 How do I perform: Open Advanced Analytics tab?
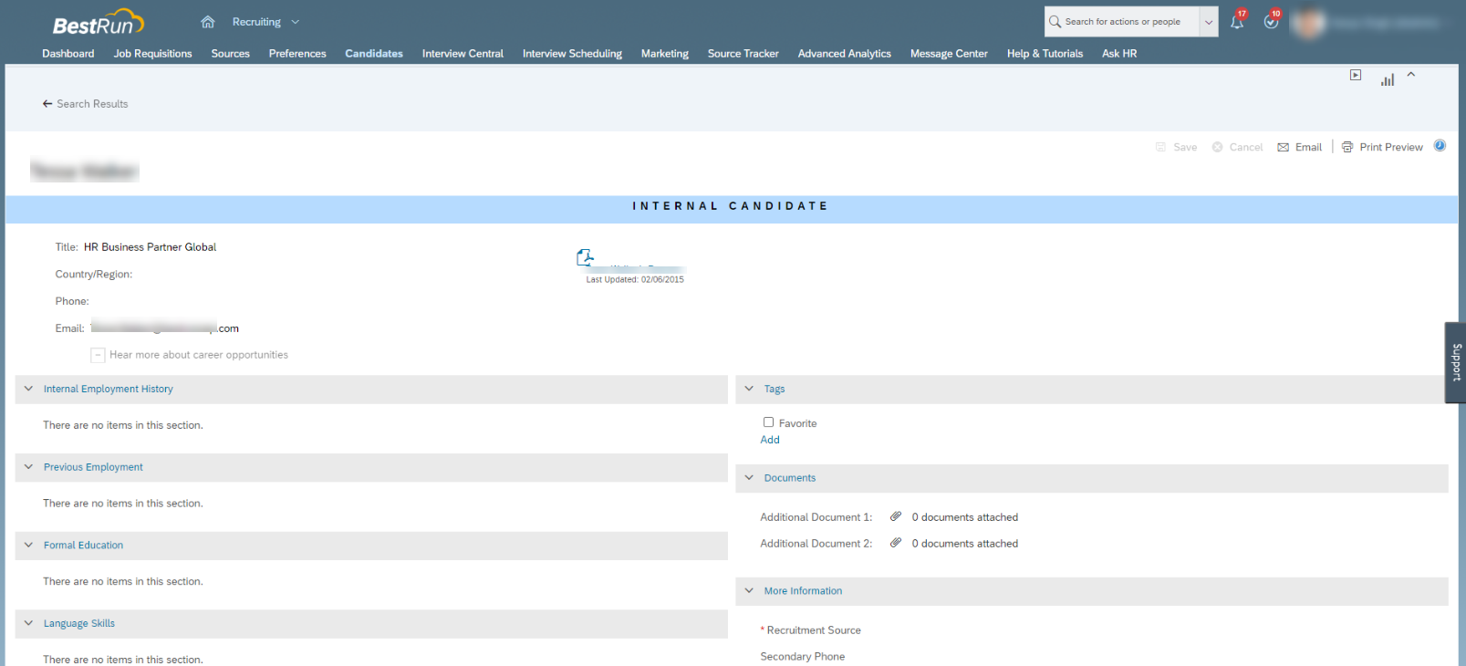(845, 54)
